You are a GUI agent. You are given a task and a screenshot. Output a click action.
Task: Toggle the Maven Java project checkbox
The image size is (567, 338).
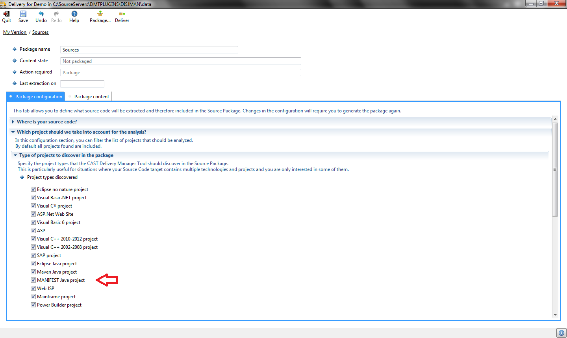click(33, 272)
